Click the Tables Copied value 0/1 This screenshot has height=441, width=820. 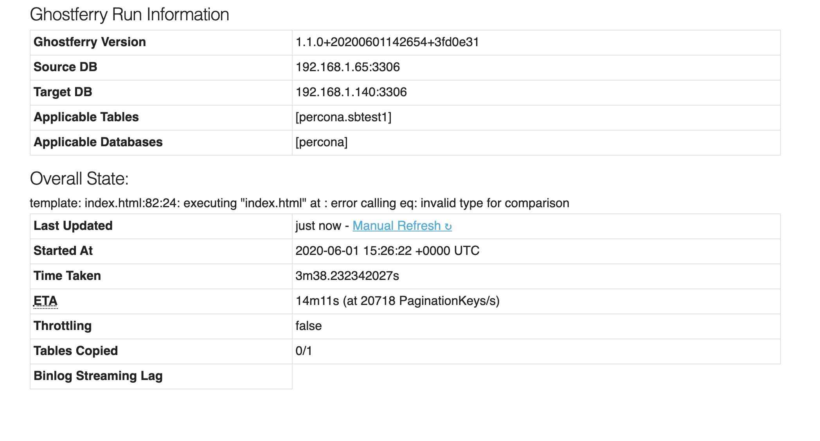(303, 351)
